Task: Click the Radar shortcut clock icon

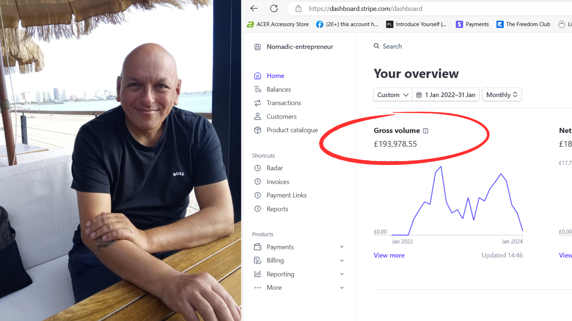Action: point(258,168)
